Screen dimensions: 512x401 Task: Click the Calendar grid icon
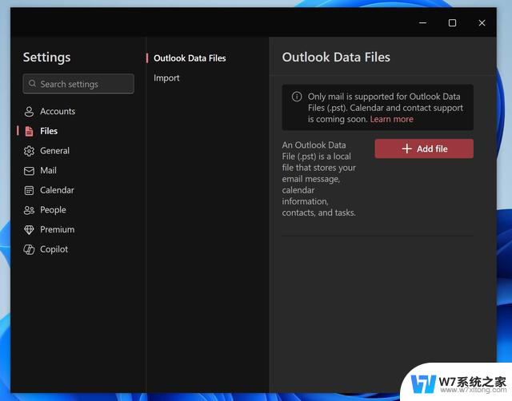coord(29,190)
